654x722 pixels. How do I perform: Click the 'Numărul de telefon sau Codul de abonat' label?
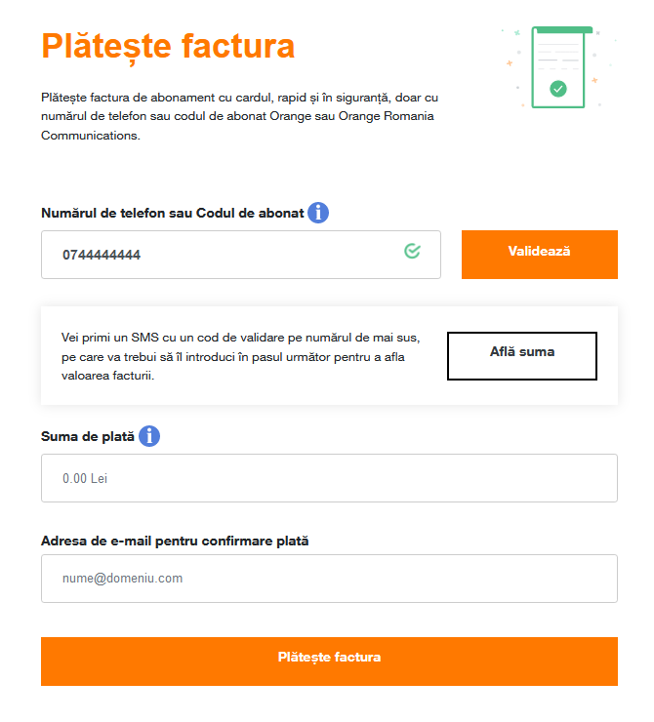coord(173,214)
